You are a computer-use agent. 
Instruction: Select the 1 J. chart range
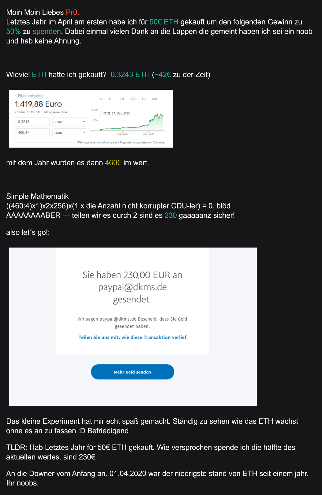click(133, 99)
